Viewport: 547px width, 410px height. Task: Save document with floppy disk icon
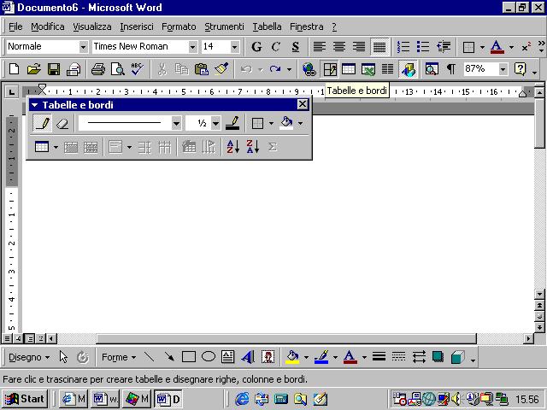pos(54,69)
